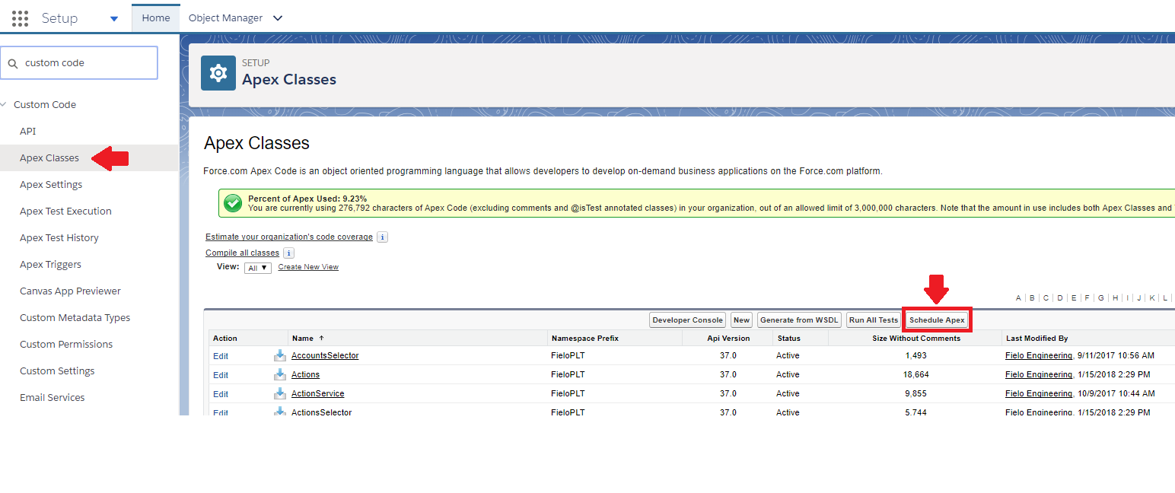Click the download icon next to Actions
This screenshot has width=1175, height=493.
click(279, 374)
